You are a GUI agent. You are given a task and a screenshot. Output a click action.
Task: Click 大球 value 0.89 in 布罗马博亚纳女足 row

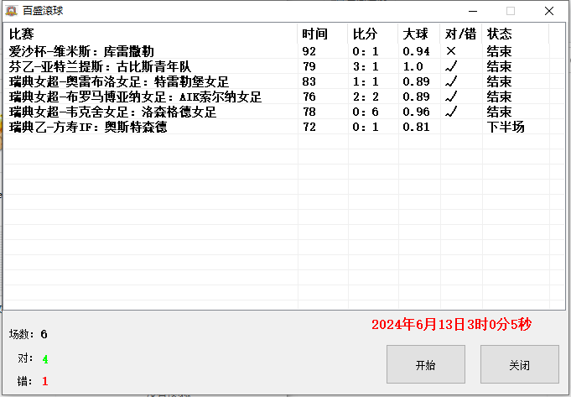pos(416,97)
